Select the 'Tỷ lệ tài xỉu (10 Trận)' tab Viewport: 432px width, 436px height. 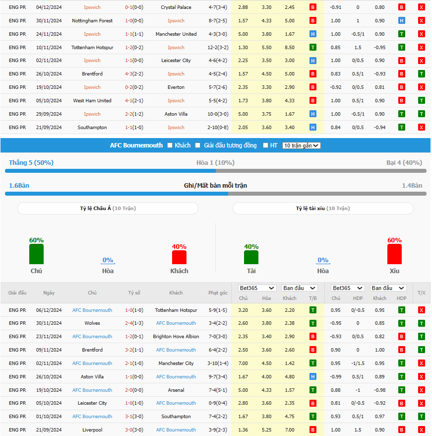323,208
